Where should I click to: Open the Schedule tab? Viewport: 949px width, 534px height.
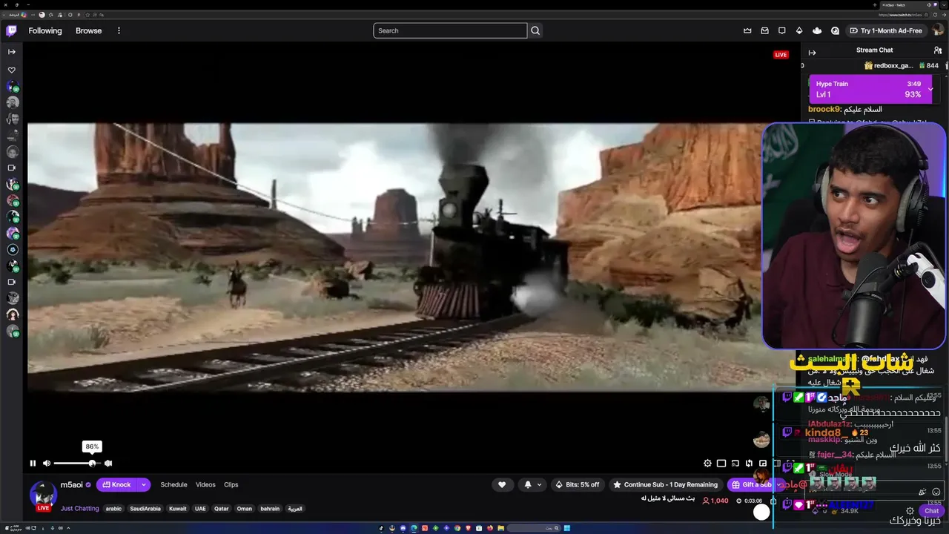pyautogui.click(x=173, y=484)
